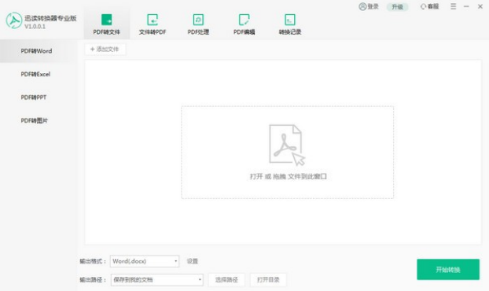Click the 登录 user account icon
The image size is (489, 291).
pos(362,6)
